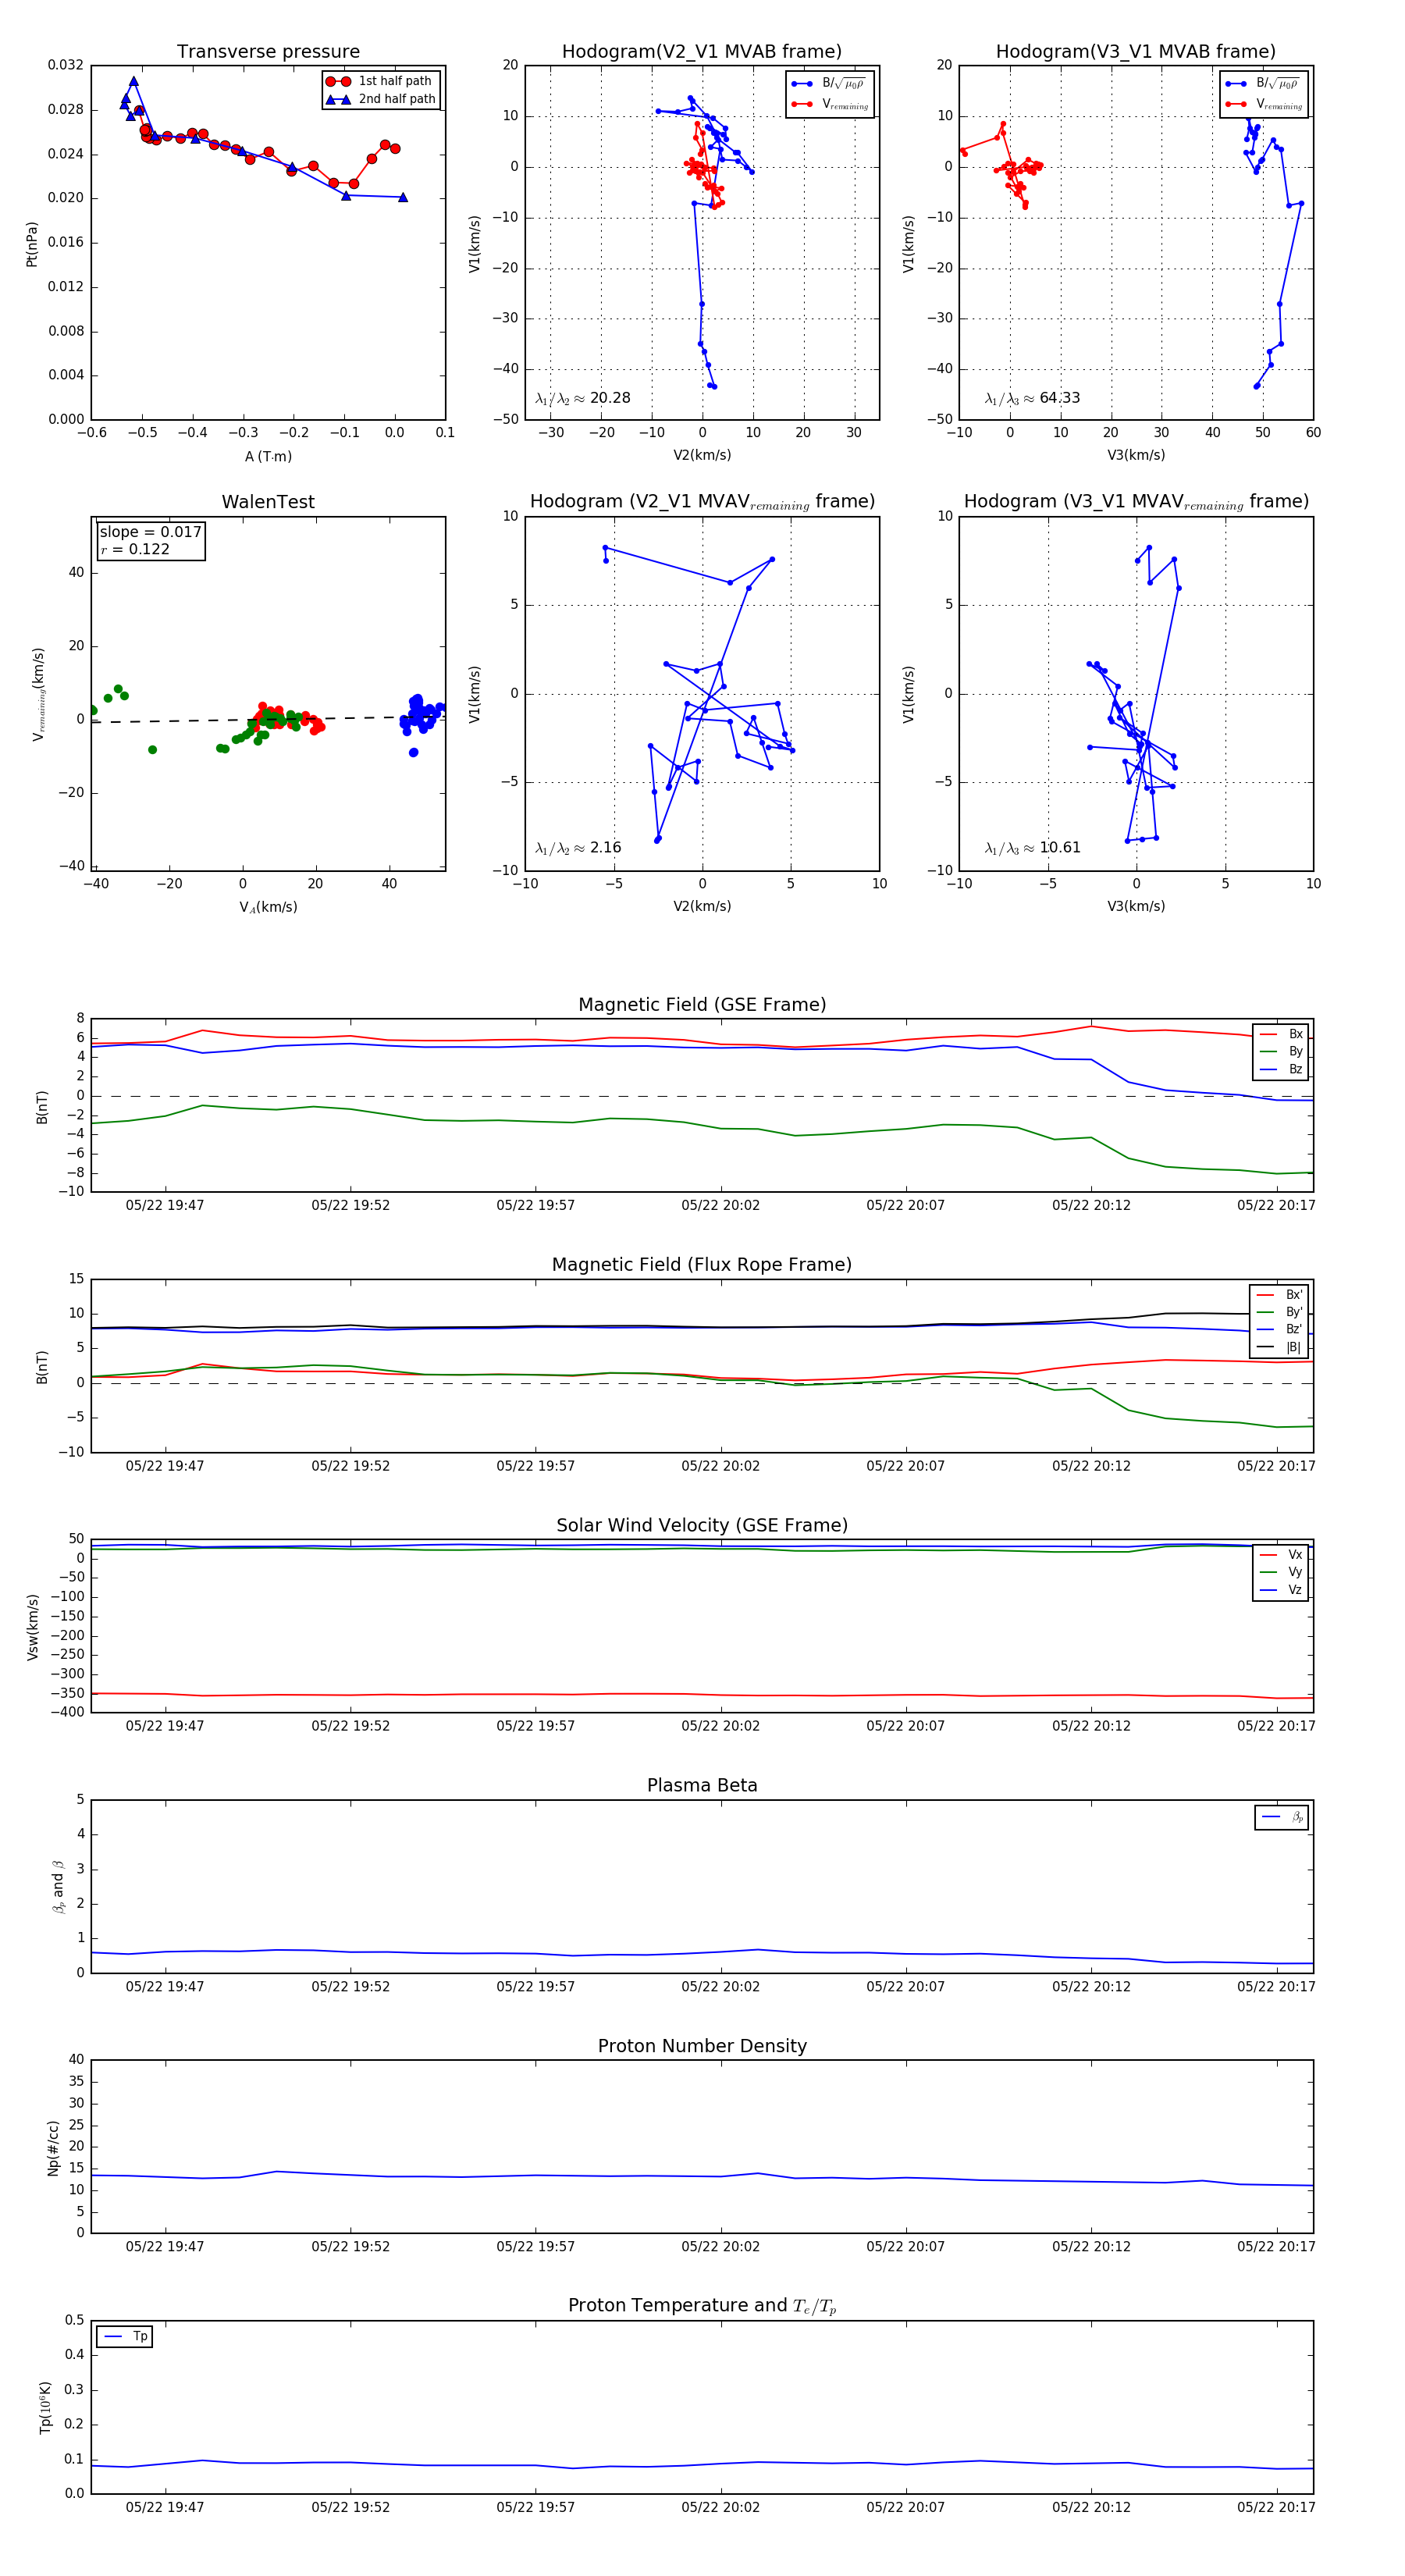Click the eigenvalue ratio text '64.33'
Viewport: 1405px width, 2576px height.
click(1060, 398)
